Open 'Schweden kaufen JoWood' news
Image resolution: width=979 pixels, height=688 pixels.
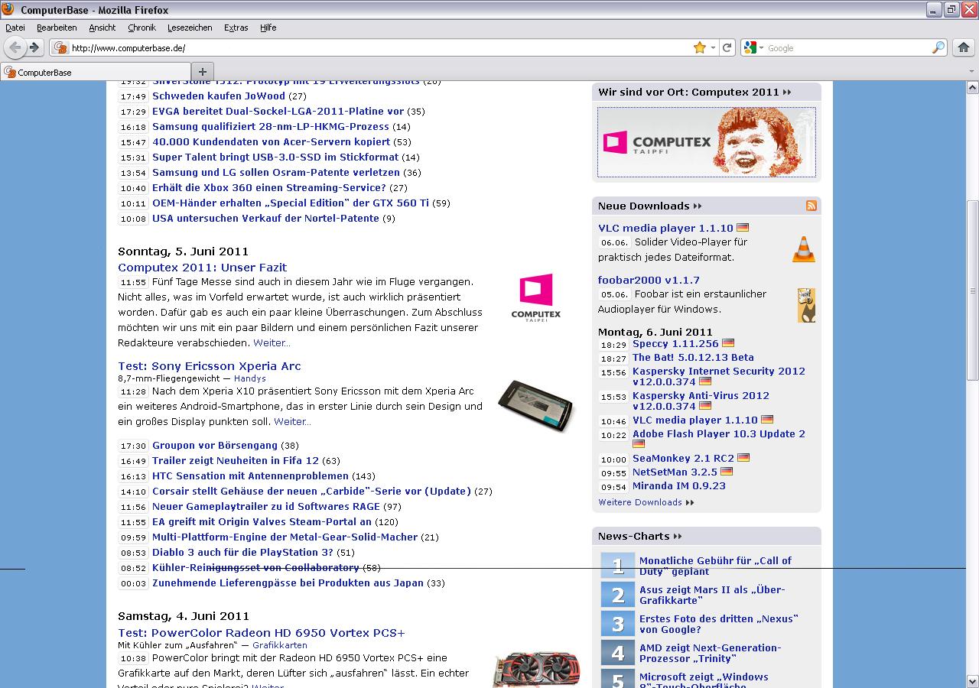(219, 96)
